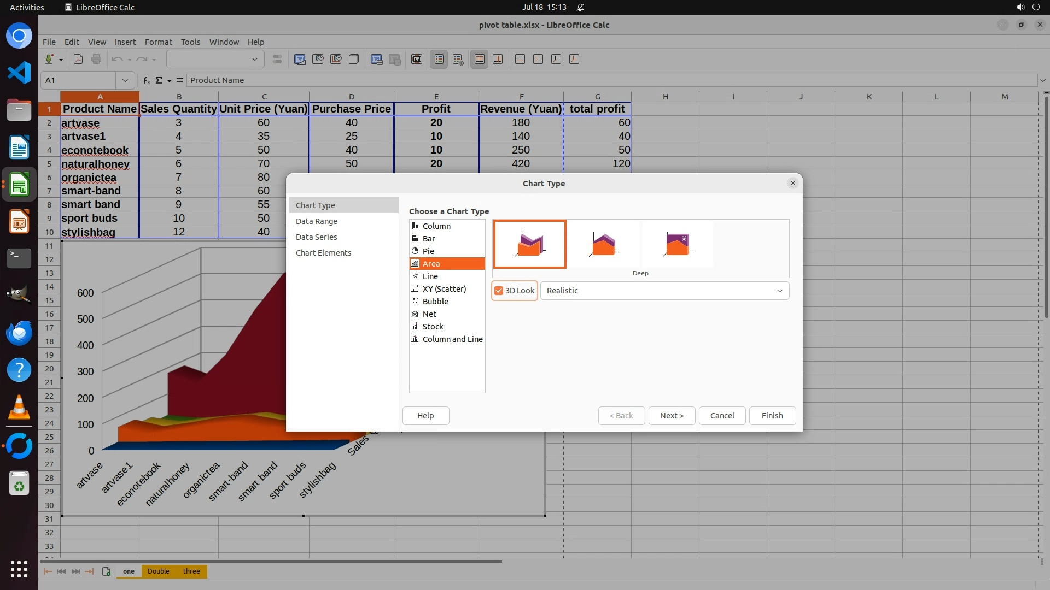The height and width of the screenshot is (590, 1050).
Task: Toggle Horizontal Grids toolbar icon
Action: pyautogui.click(x=480, y=59)
